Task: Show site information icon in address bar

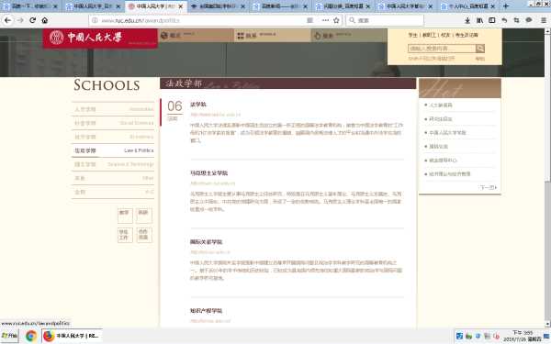Action: [x=95, y=20]
